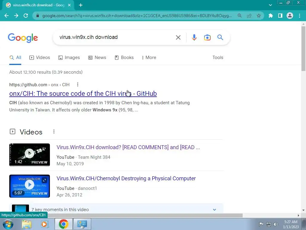Toggle the side panel button
Image resolution: width=306 pixels, height=230 pixels.
(280, 16)
